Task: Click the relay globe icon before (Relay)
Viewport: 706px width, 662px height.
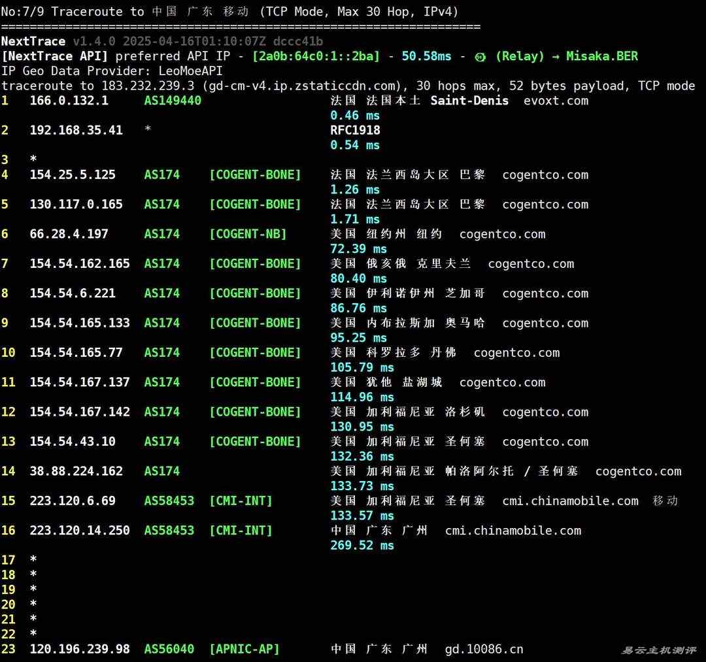Action: click(x=480, y=57)
